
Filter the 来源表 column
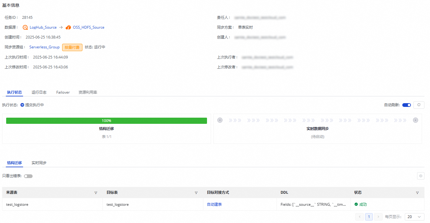point(96,193)
